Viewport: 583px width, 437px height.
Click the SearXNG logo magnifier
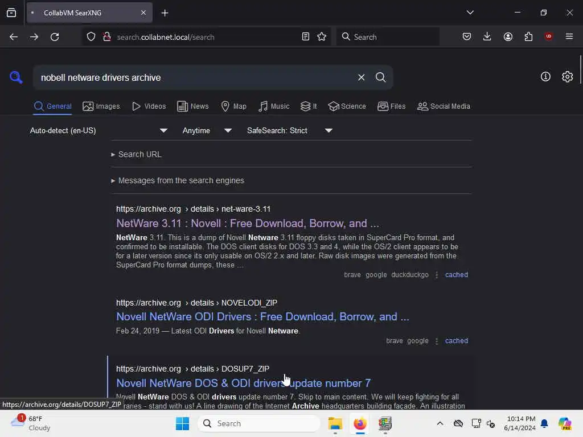tap(16, 77)
